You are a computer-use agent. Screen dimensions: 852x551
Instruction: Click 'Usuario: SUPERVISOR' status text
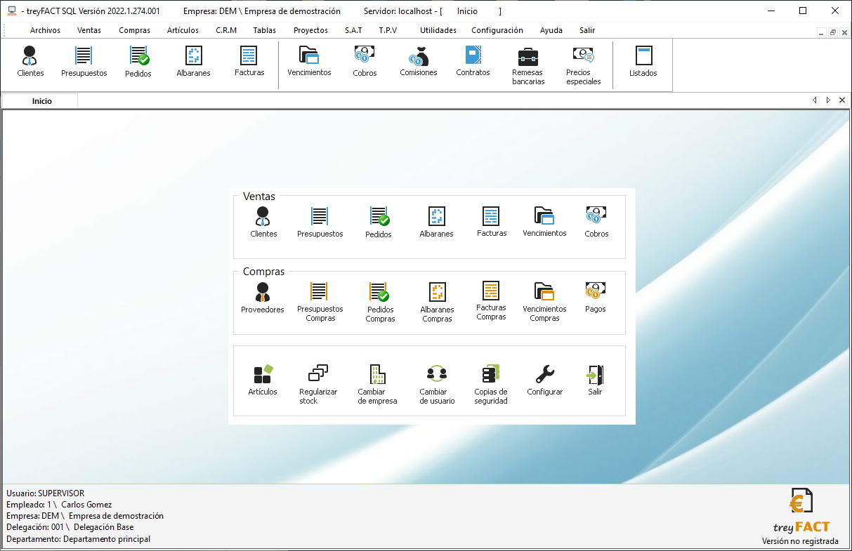[x=45, y=493]
